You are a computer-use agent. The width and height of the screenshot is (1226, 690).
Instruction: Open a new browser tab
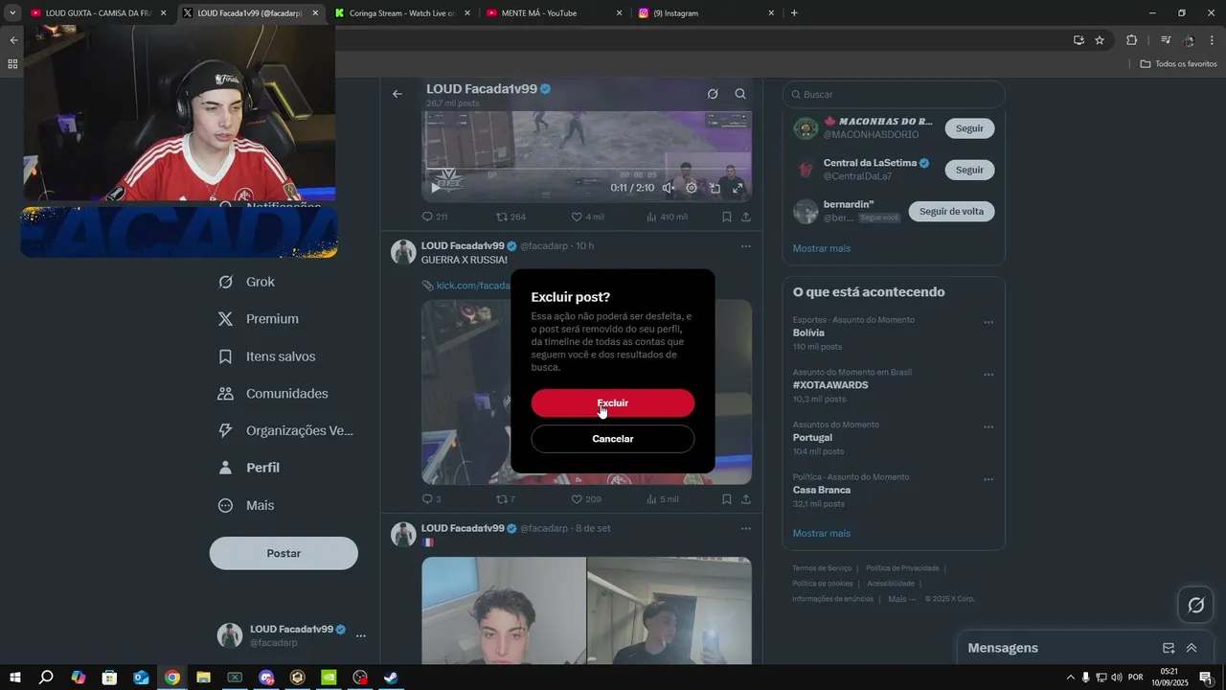click(794, 13)
